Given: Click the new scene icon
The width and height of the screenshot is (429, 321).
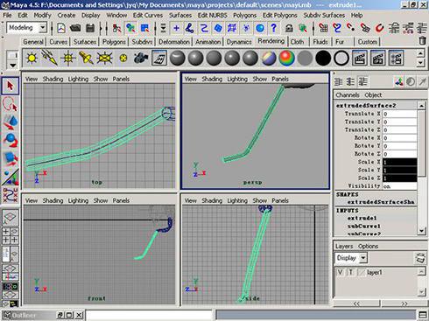Looking at the screenshot, I should point(61,28).
